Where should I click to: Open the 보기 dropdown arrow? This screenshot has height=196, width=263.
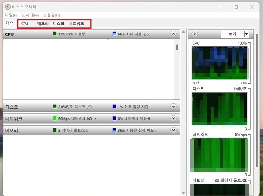(x=247, y=34)
